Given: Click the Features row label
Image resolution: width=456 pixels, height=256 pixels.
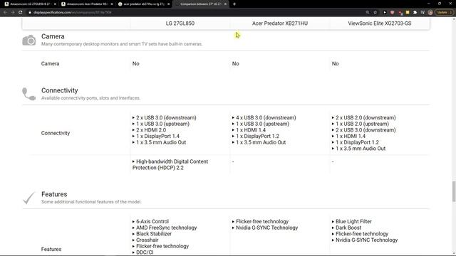Looking at the screenshot, I should (51, 249).
